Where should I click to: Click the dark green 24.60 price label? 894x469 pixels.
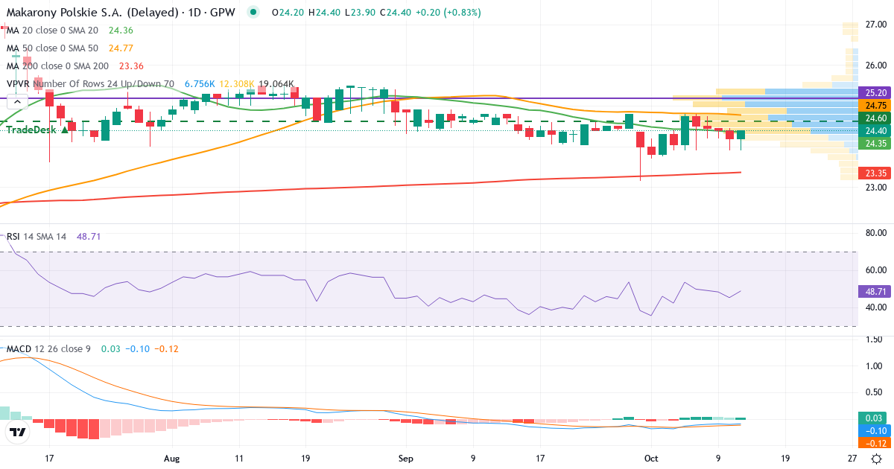875,118
